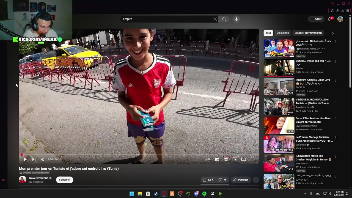Select the De la série chip
The width and height of the screenshot is (352, 198).
pyautogui.click(x=283, y=33)
